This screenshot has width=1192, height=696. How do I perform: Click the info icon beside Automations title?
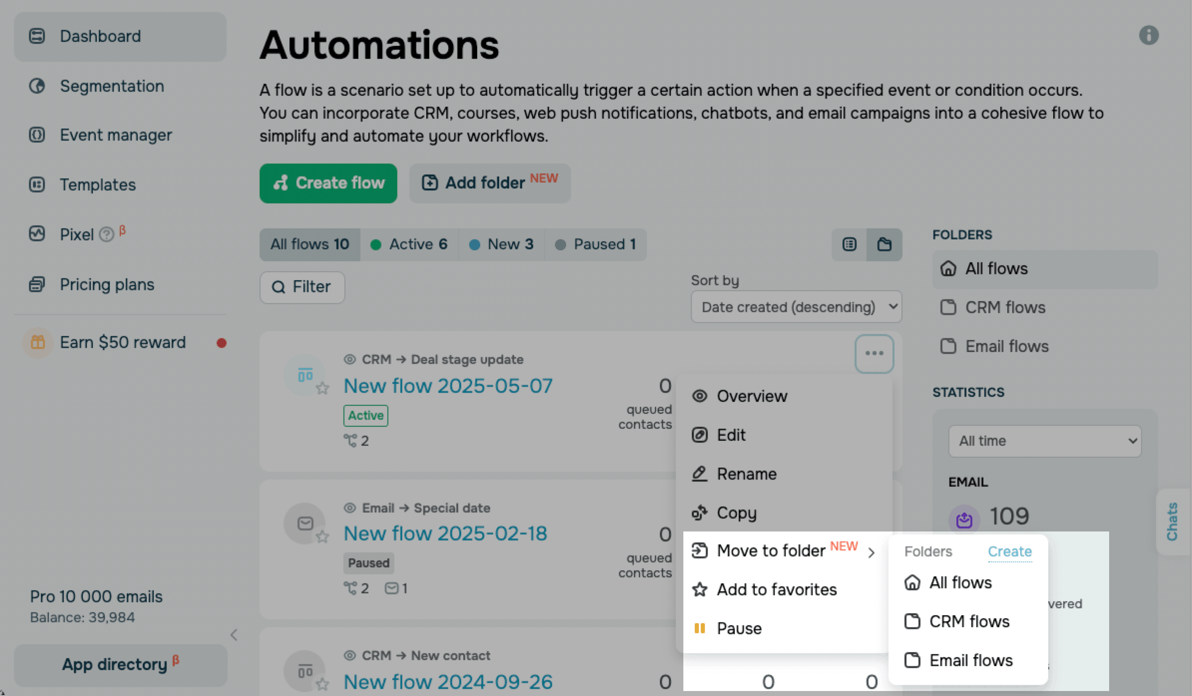(x=1149, y=35)
